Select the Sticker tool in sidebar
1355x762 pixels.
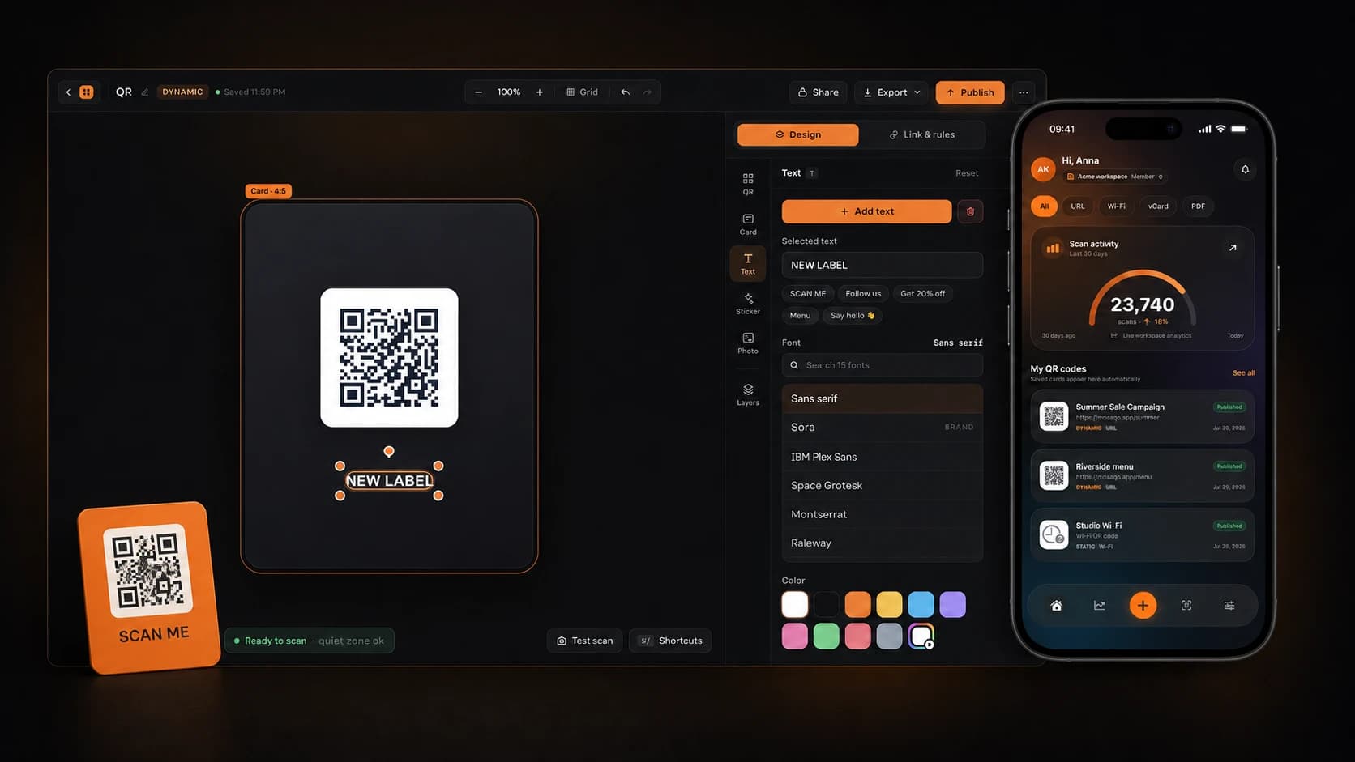(x=748, y=304)
